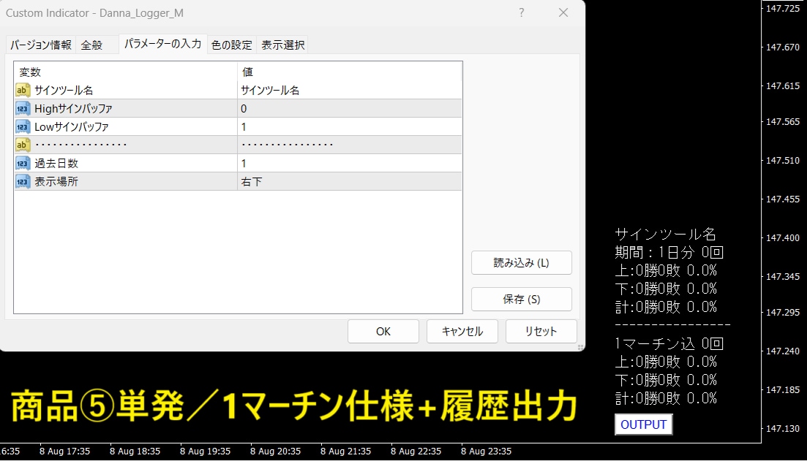Go to the 色の設定 tab

coord(232,45)
